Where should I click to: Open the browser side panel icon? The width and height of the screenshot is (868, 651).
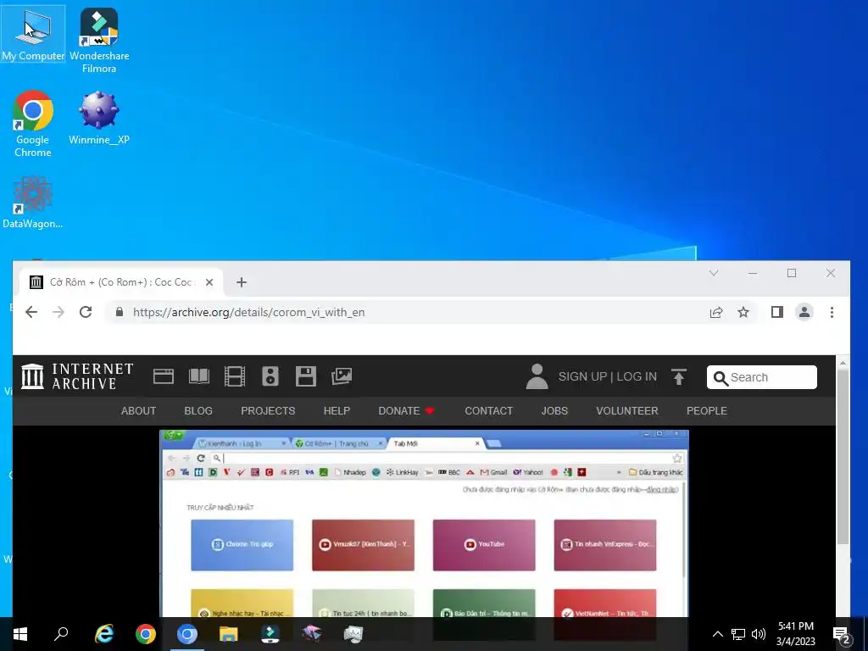click(x=777, y=312)
